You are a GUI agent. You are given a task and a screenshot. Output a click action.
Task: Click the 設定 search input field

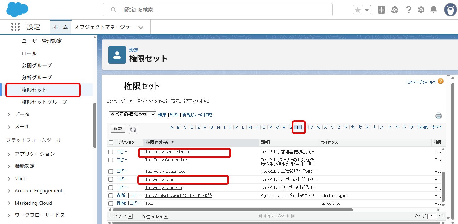coord(218,10)
